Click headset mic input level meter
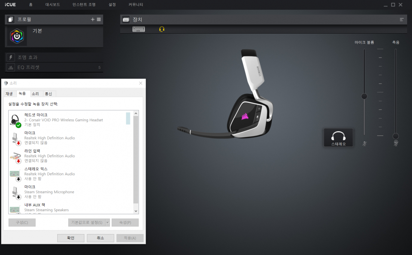Screen dimensions: 412x255 128,118
